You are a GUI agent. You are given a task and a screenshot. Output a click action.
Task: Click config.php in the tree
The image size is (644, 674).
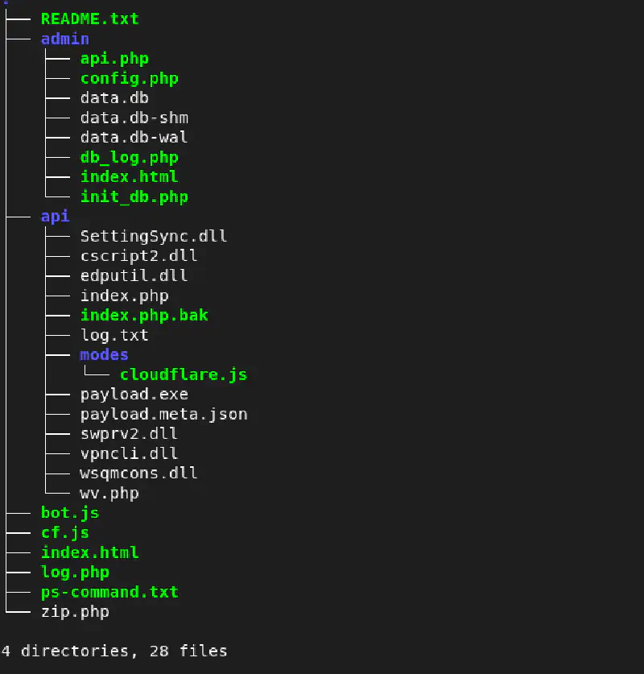pos(130,79)
